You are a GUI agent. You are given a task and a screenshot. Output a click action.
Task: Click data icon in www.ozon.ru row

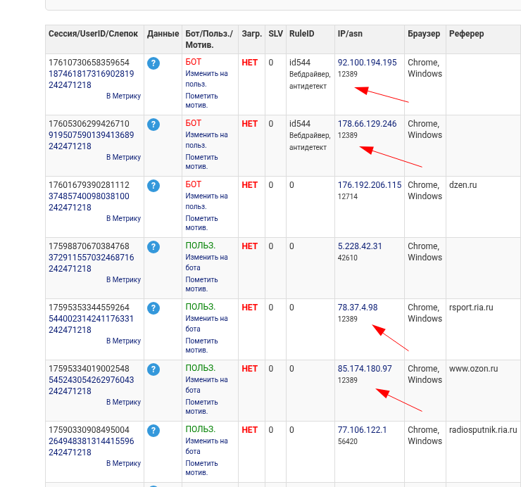[153, 369]
